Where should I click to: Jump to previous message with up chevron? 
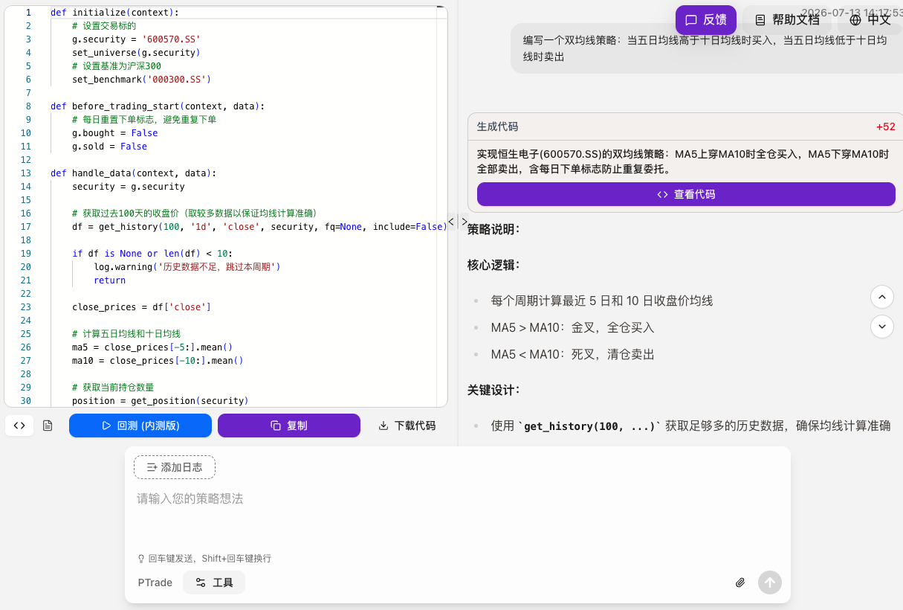[882, 297]
